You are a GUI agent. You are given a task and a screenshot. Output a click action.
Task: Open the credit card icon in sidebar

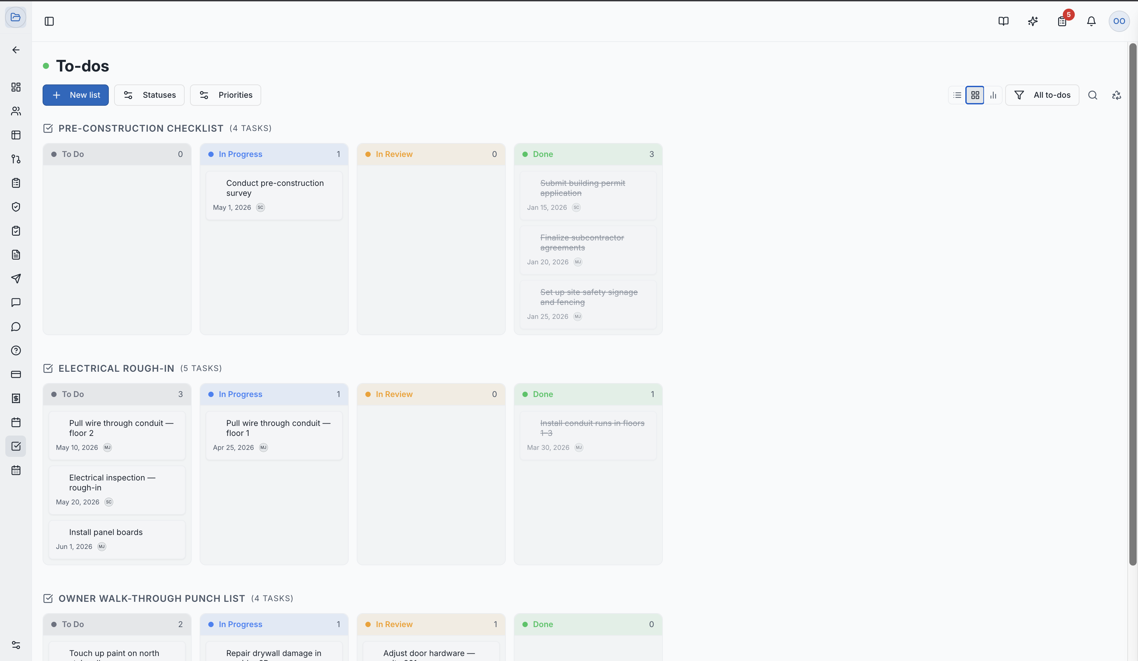(16, 374)
